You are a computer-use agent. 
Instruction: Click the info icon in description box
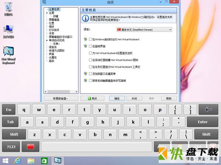[86, 18]
